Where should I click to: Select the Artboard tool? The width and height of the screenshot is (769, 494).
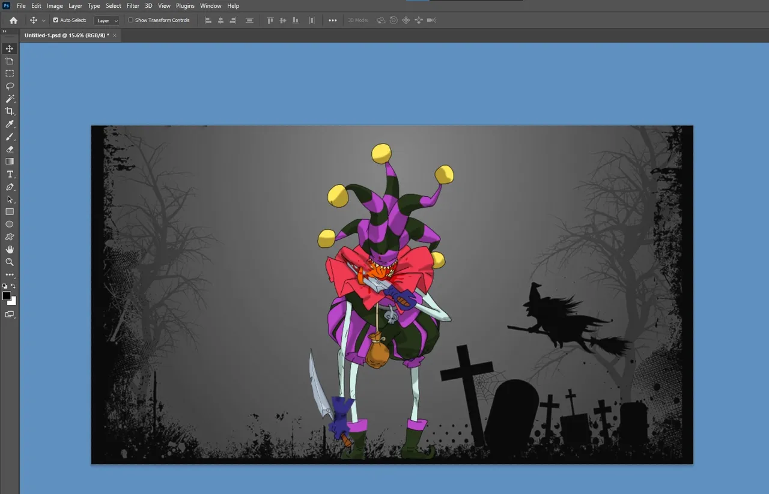pos(10,61)
